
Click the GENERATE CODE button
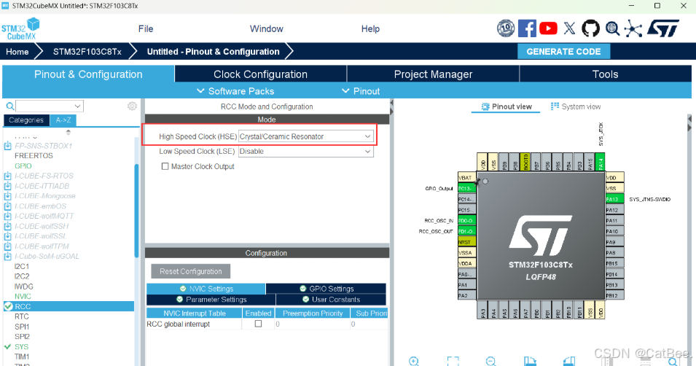tap(564, 52)
